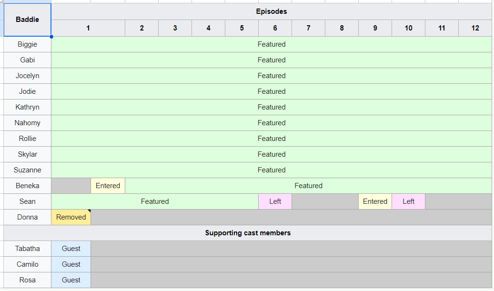
Task: Click Suzanne's Featured merged cell
Action: pos(272,170)
